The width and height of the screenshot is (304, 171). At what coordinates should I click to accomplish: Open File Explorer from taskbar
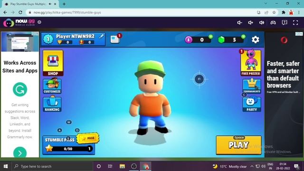tap(122, 166)
